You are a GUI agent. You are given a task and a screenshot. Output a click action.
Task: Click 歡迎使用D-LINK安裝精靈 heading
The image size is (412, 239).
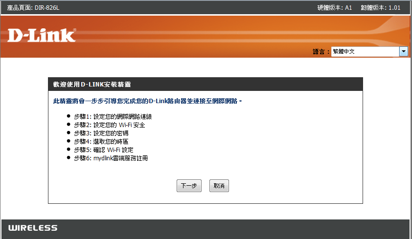tap(92, 85)
